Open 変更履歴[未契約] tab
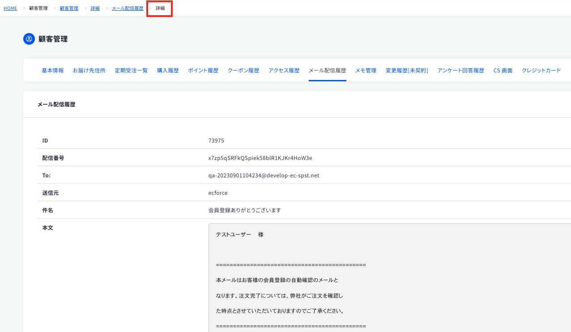 tap(407, 71)
